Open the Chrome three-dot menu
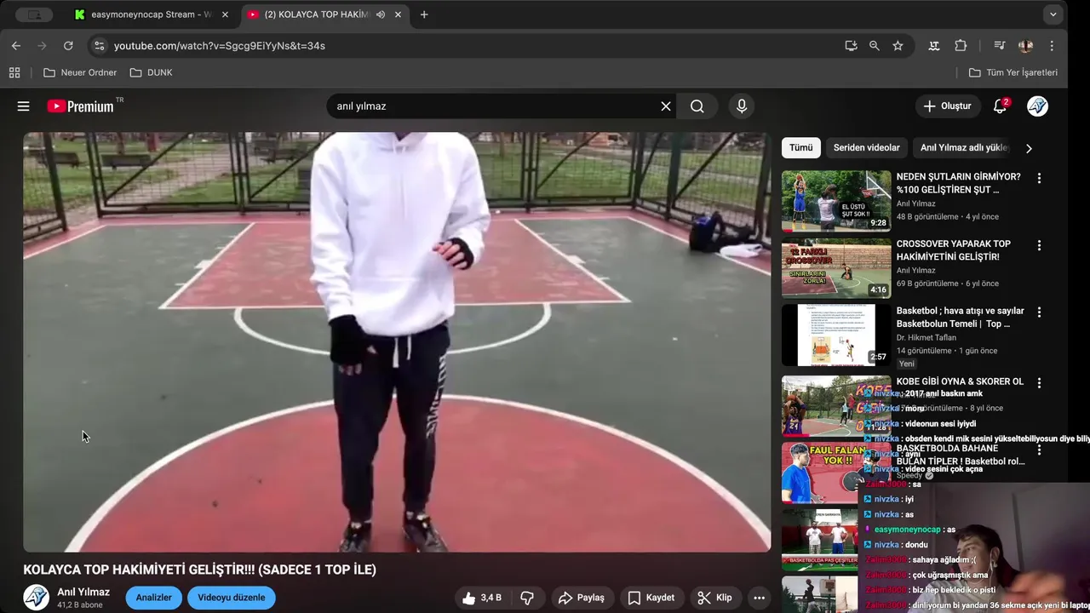This screenshot has width=1090, height=613. tap(1052, 46)
